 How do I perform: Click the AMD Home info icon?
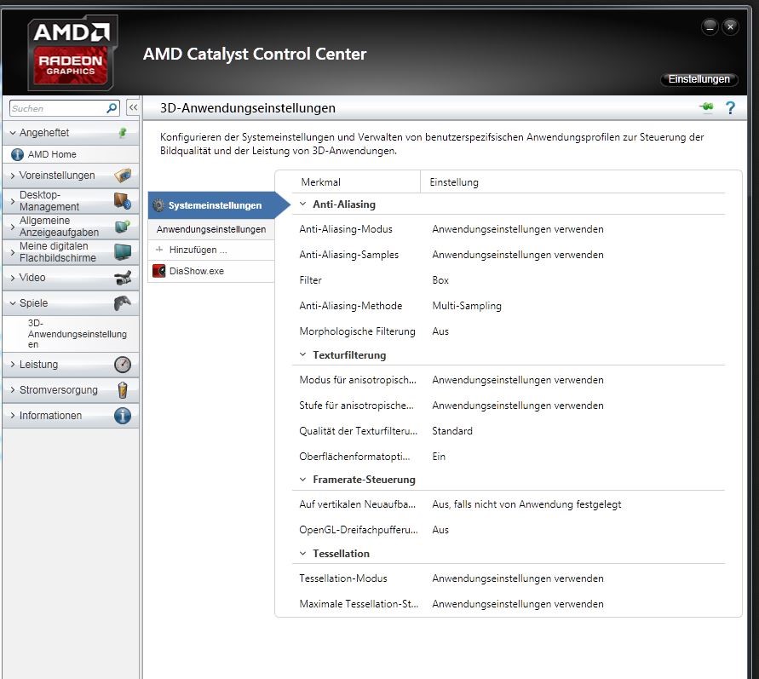[17, 154]
